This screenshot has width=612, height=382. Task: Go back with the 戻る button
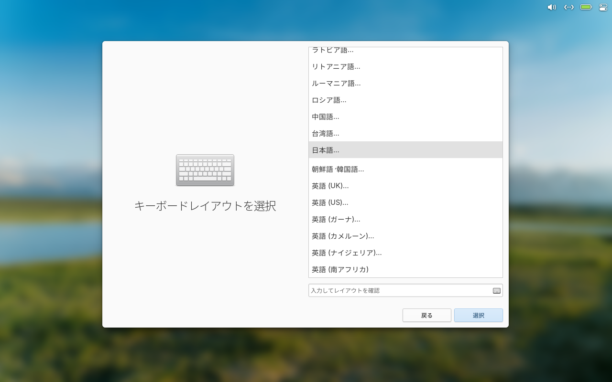pyautogui.click(x=427, y=315)
